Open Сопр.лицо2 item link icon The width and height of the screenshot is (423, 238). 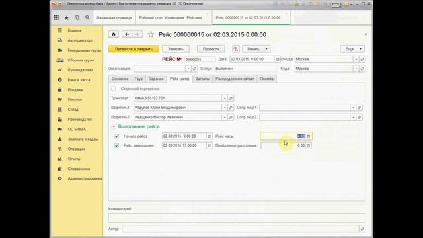pos(359,118)
